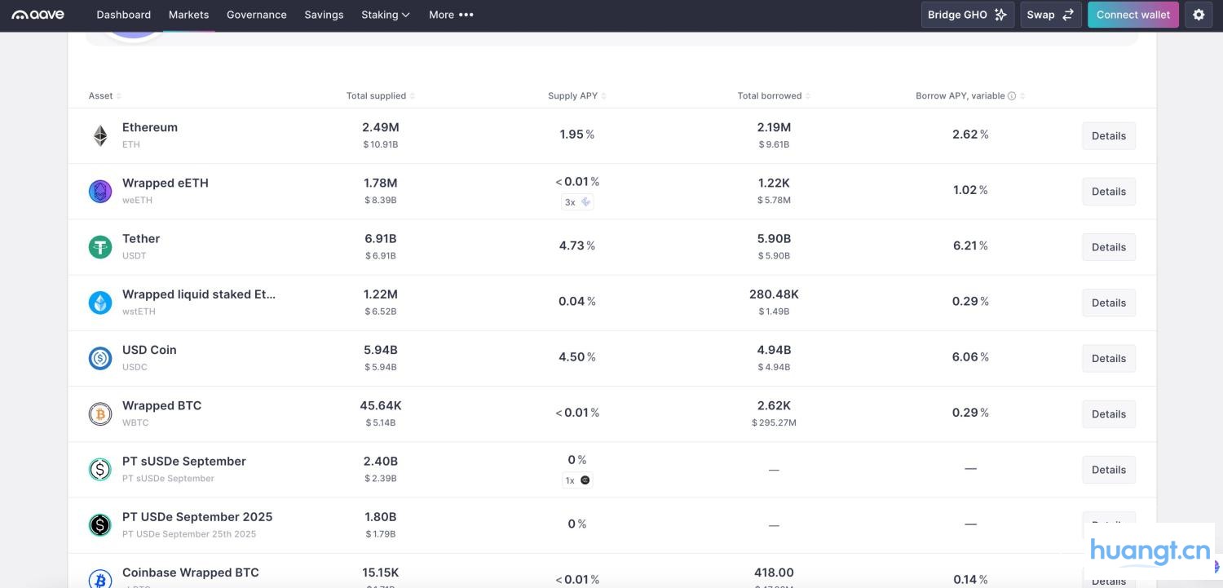The image size is (1223, 588).
Task: Click the Coinbase Wrapped BTC token icon
Action: tap(99, 580)
